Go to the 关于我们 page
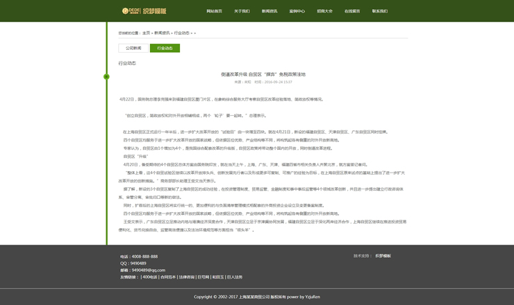This screenshot has width=514, height=305. pos(242,11)
